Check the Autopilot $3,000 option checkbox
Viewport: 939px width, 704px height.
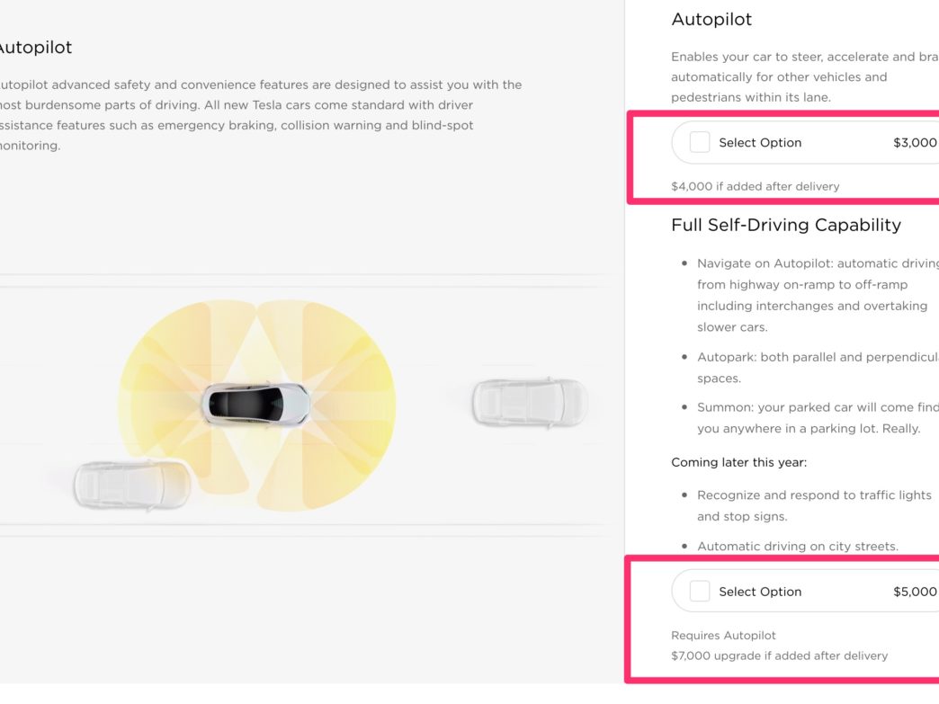click(700, 142)
